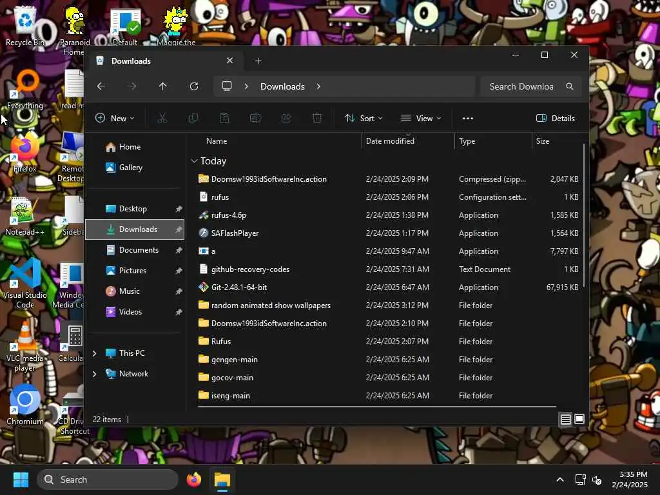The width and height of the screenshot is (660, 495).
Task: Select the Firefox desktop shortcut
Action: (25, 152)
